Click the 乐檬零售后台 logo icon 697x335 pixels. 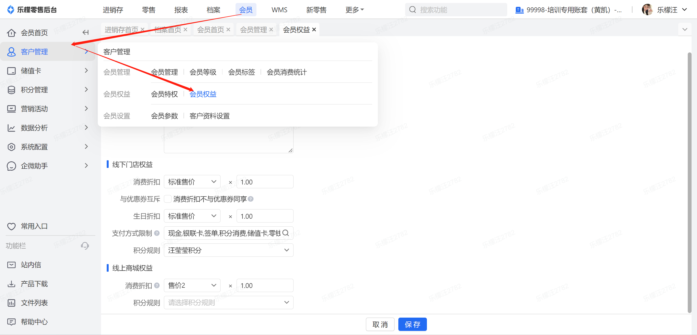click(x=10, y=10)
